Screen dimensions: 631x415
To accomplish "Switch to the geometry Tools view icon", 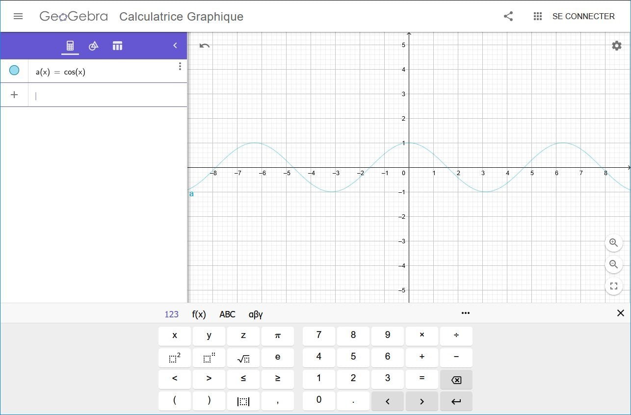I will (94, 46).
